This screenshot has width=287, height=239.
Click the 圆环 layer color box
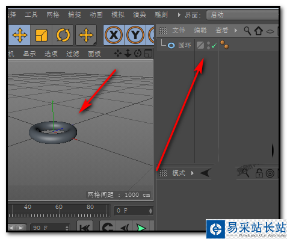[x=200, y=45]
